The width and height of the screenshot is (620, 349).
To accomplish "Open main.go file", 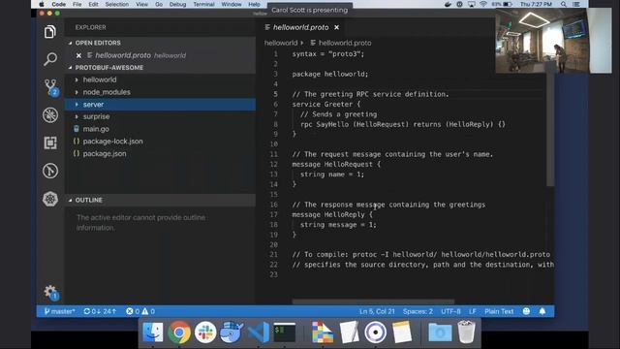I will (x=160, y=129).
